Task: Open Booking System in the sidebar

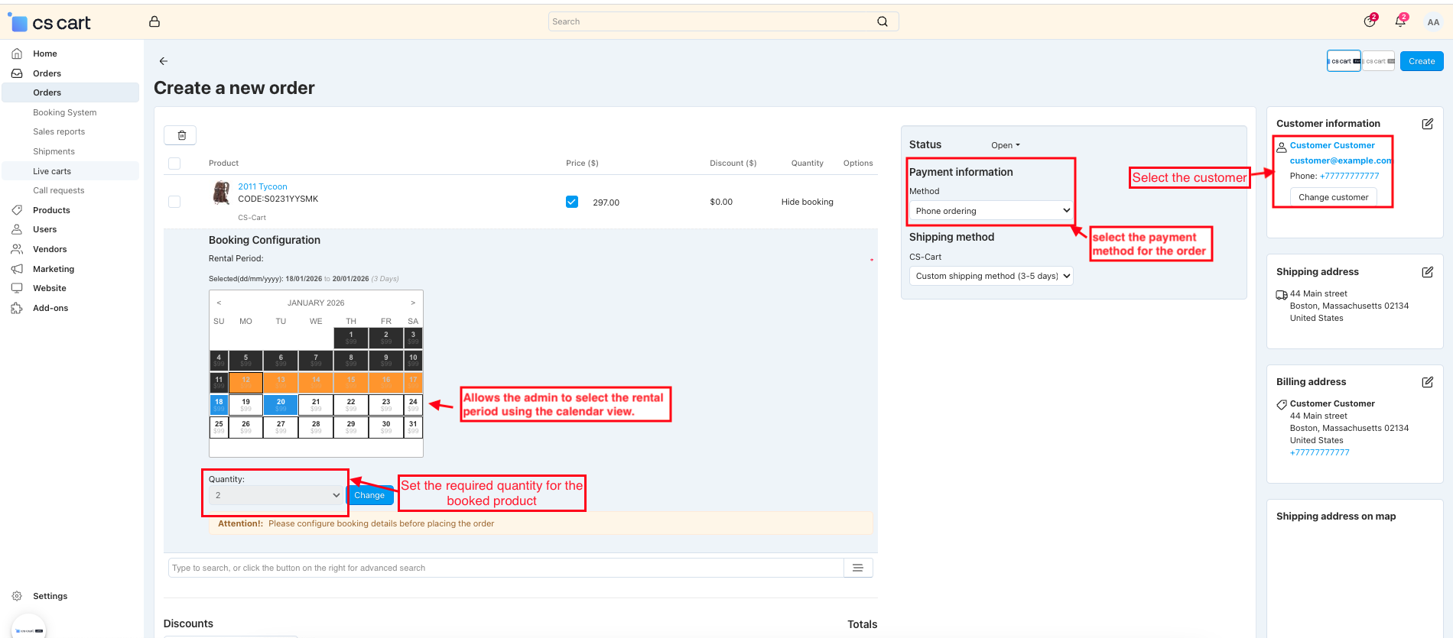Action: (x=65, y=112)
